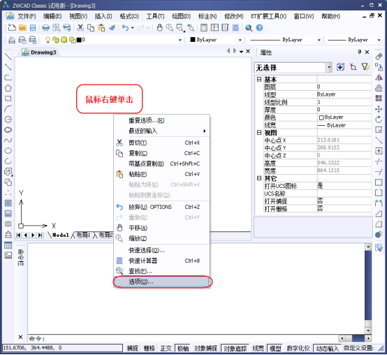
Task: Select the Drawing3 document tab
Action: click(40, 52)
